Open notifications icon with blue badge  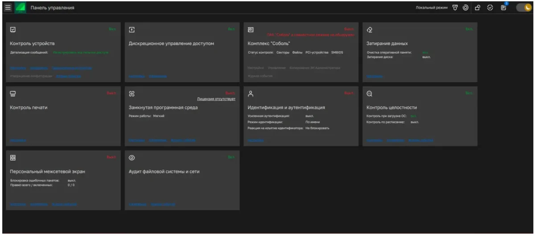tap(504, 7)
